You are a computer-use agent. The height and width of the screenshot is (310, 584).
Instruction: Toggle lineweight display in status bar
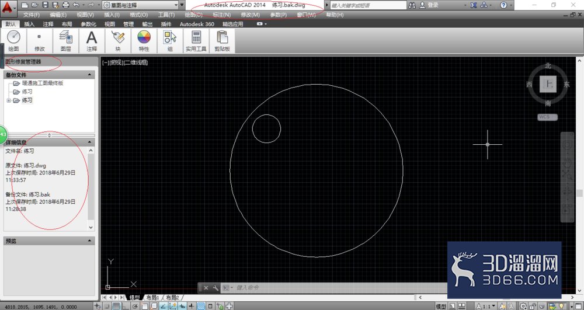click(x=192, y=306)
